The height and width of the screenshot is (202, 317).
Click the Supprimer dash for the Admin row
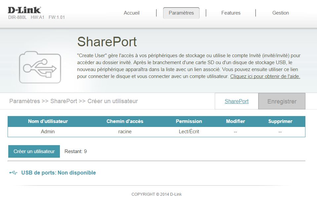click(280, 132)
